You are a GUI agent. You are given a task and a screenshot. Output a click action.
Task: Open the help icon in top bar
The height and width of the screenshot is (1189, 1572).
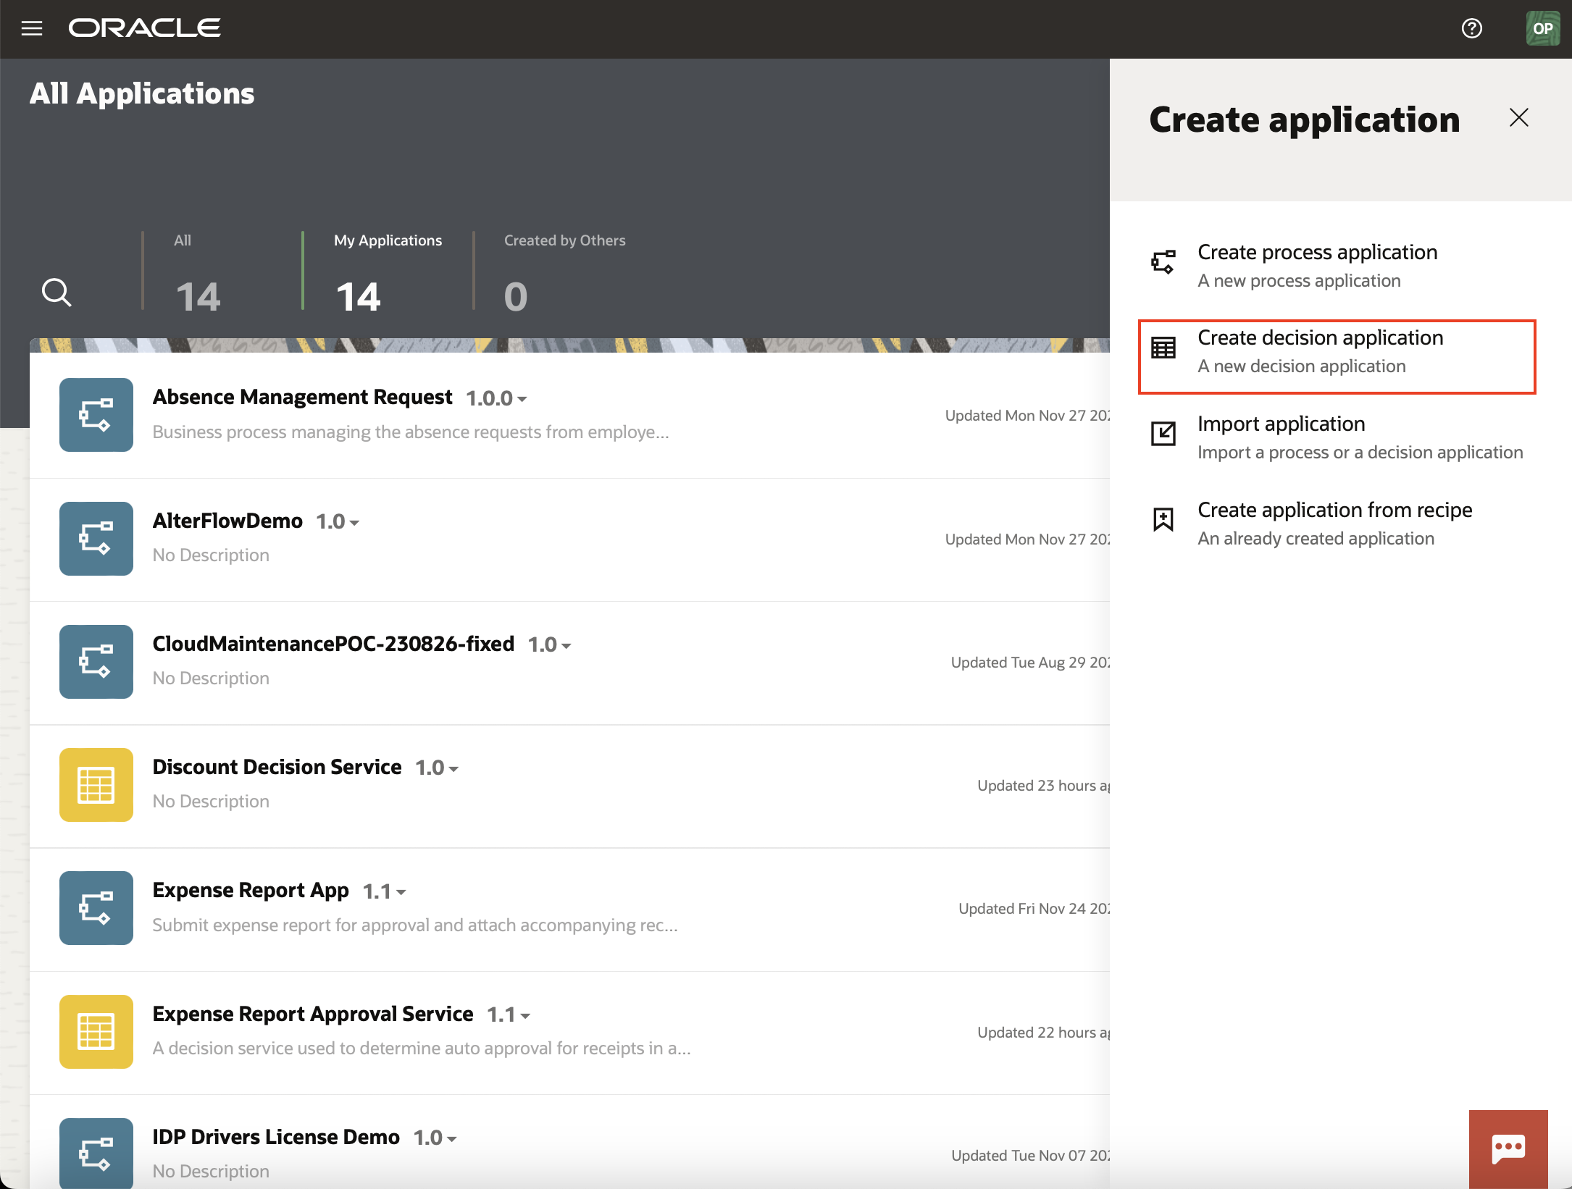1472,28
